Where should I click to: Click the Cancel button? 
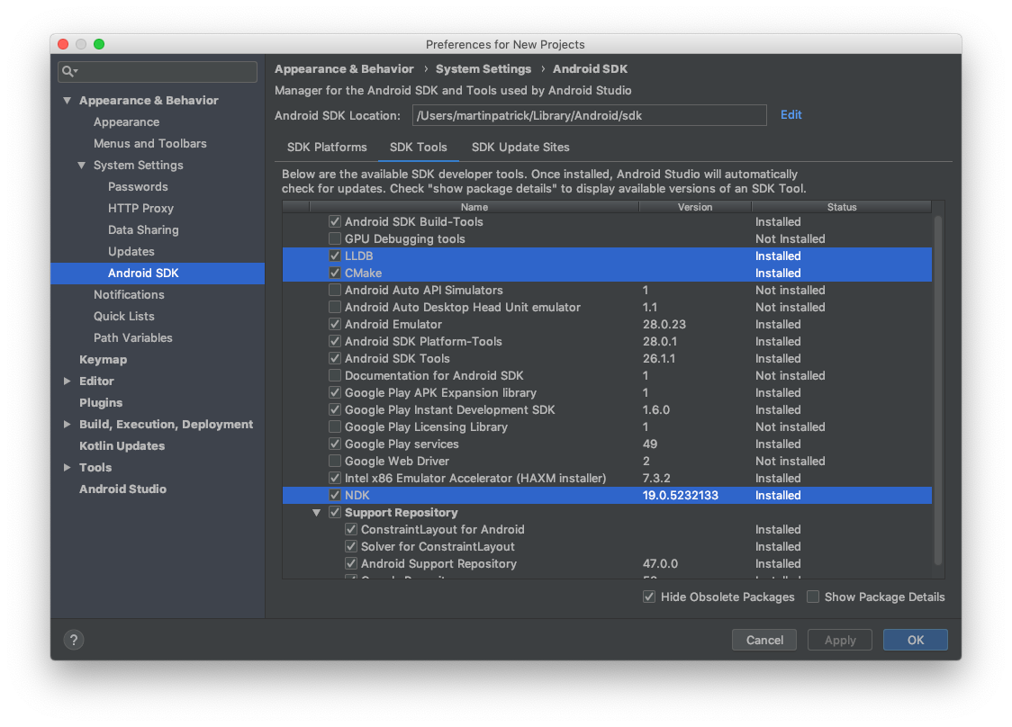click(x=764, y=640)
